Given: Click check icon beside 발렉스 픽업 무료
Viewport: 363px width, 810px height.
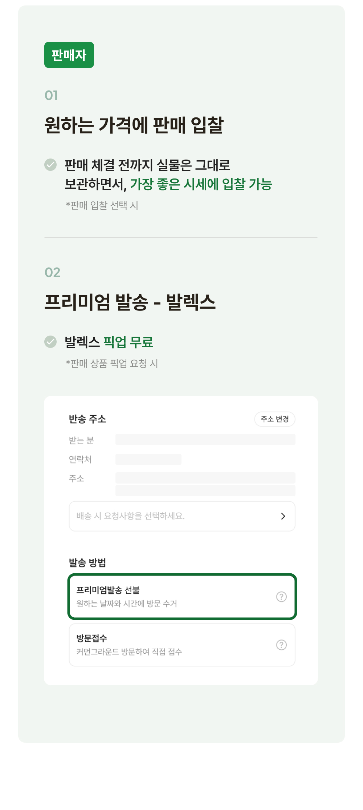Looking at the screenshot, I should pos(50,342).
